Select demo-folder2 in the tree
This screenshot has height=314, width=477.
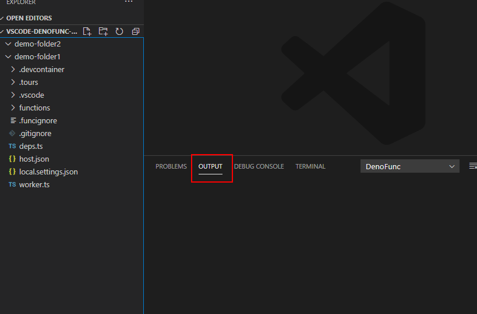pyautogui.click(x=38, y=44)
